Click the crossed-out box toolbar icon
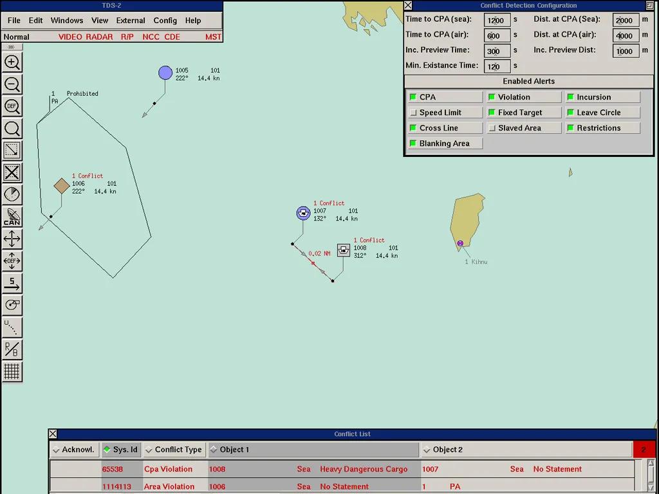 tap(12, 172)
